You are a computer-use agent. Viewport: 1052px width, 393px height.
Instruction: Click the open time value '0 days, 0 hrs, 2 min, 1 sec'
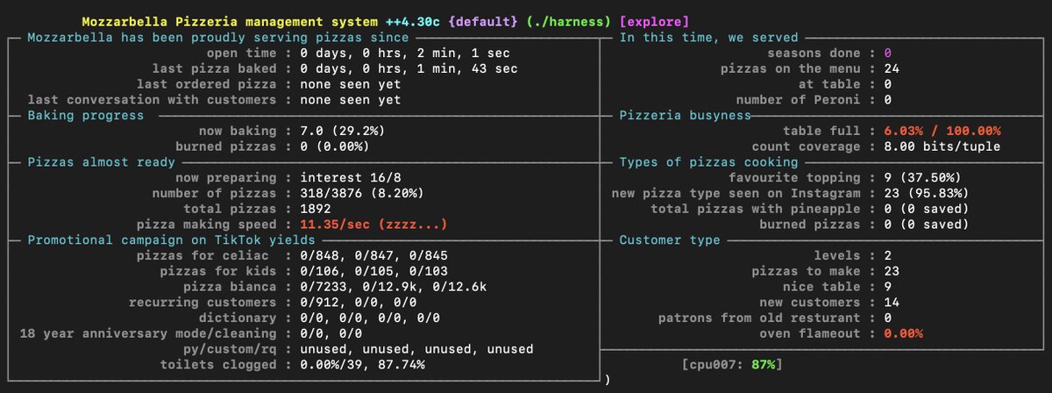point(405,53)
